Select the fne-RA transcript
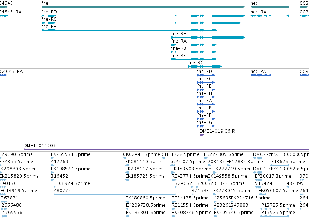 (194, 45)
